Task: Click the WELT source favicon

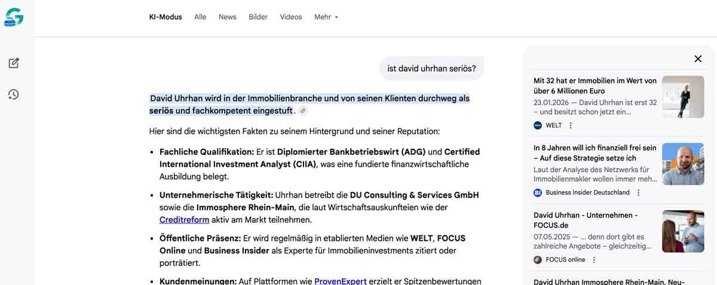Action: click(x=538, y=125)
